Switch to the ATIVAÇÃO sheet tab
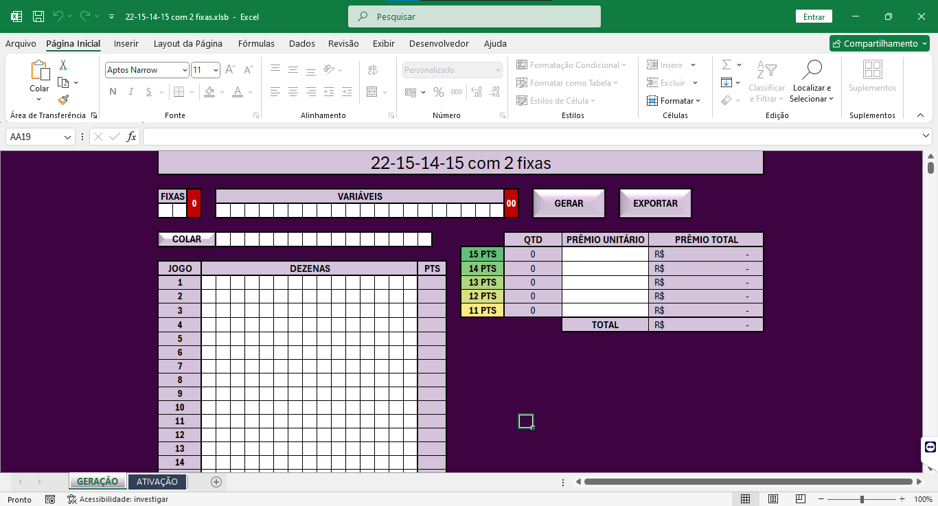The height and width of the screenshot is (506, 938). point(157,482)
